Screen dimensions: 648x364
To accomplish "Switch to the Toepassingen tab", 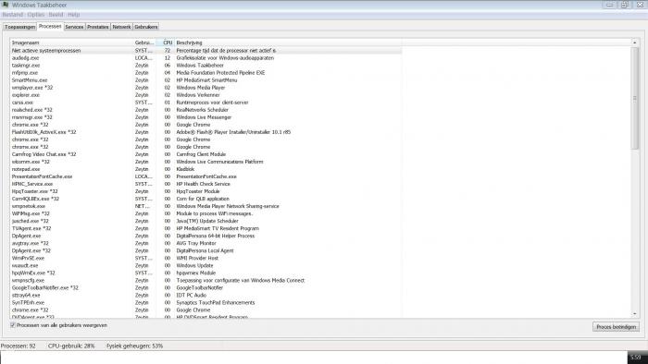I will pyautogui.click(x=19, y=27).
